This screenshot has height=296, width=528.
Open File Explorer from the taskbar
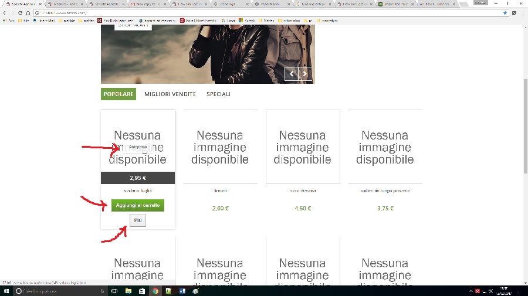coord(128,291)
